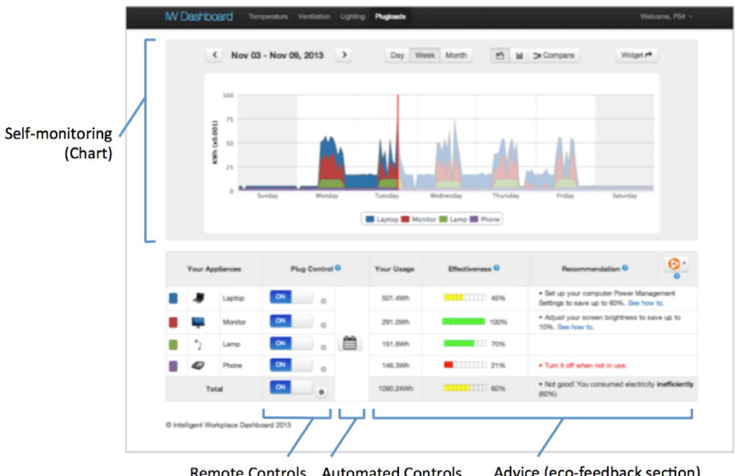Viewport: 751px width, 476px height.
Task: Open the Temperature tab
Action: pyautogui.click(x=268, y=17)
